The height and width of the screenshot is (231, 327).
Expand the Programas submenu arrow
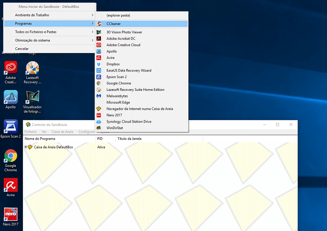point(92,23)
